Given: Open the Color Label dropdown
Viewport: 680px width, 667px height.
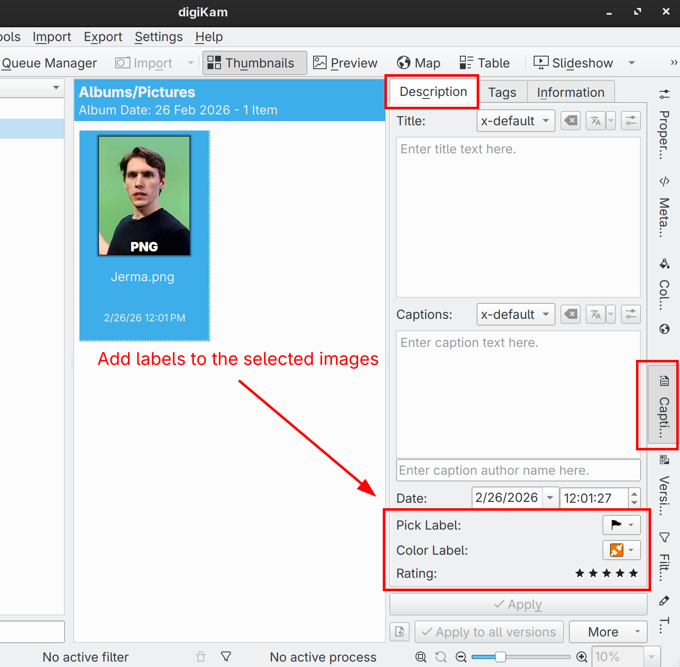Looking at the screenshot, I should pos(621,550).
